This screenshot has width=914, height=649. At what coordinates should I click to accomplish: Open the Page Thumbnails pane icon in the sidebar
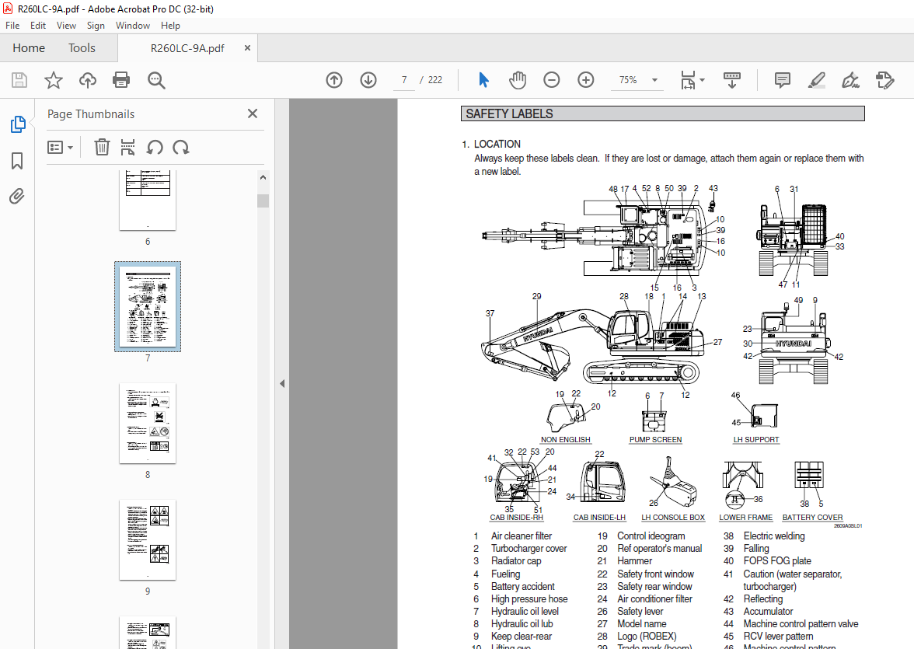point(17,124)
